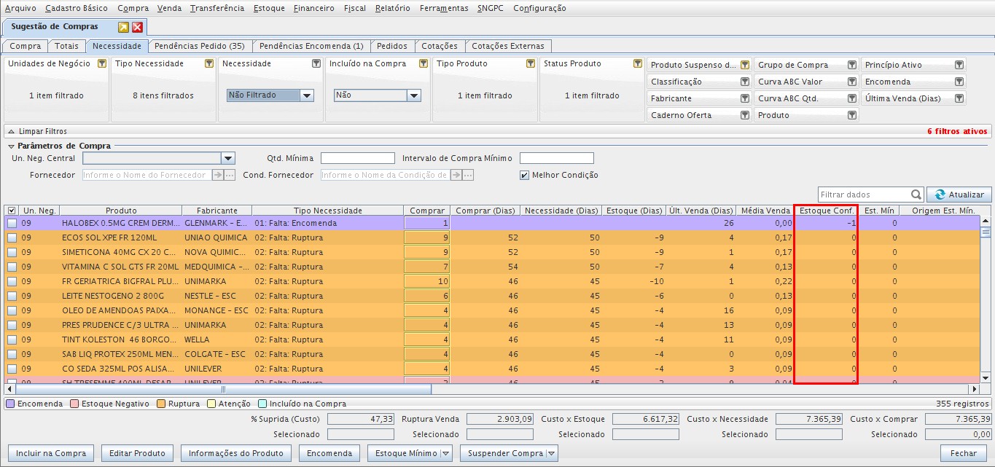Select the SIMETICONA 40MG row checkbox
Image resolution: width=995 pixels, height=467 pixels.
(12, 252)
